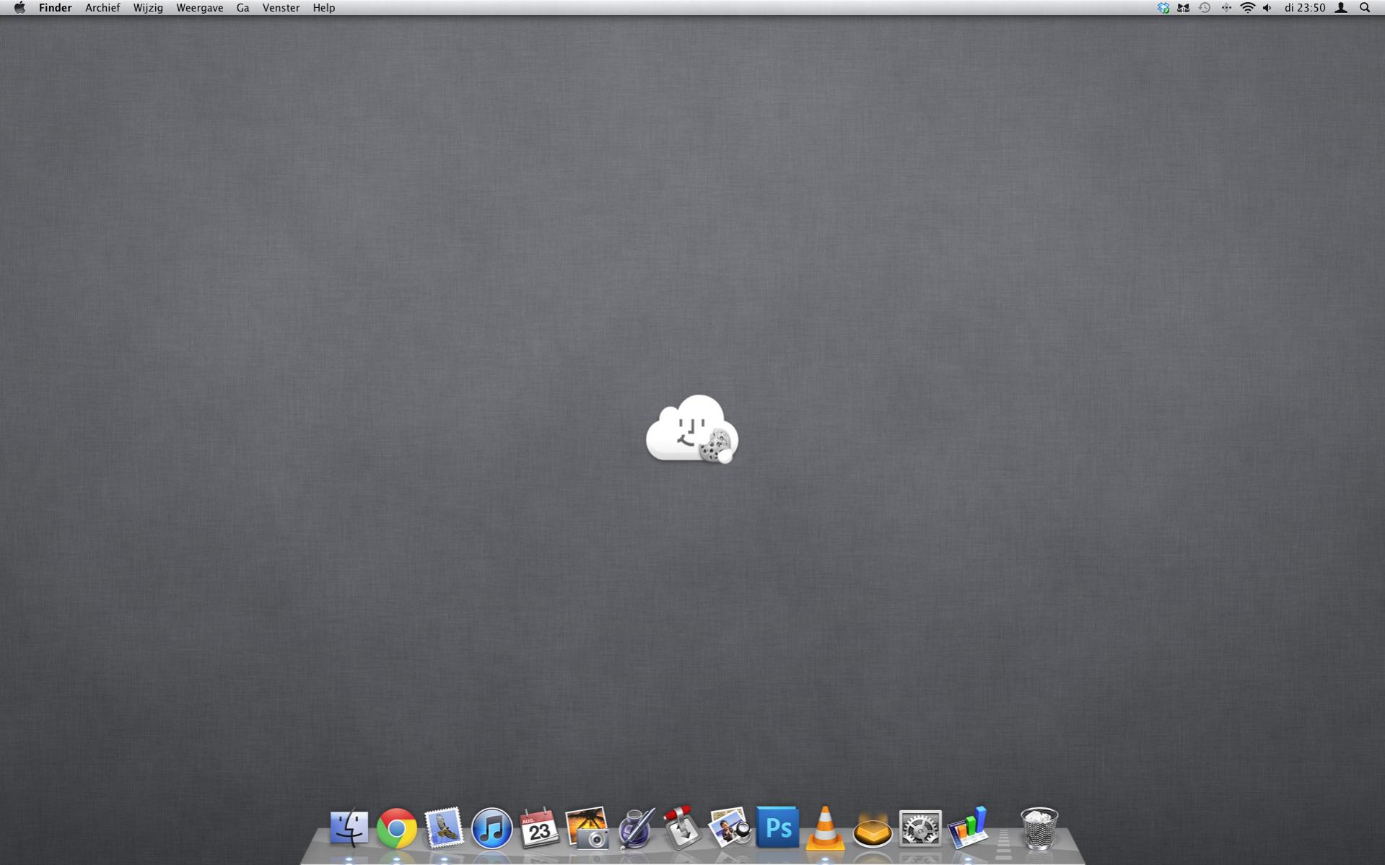Viewport: 1385px width, 865px height.
Task: Launch Google Chrome from the Dock
Action: click(x=397, y=827)
